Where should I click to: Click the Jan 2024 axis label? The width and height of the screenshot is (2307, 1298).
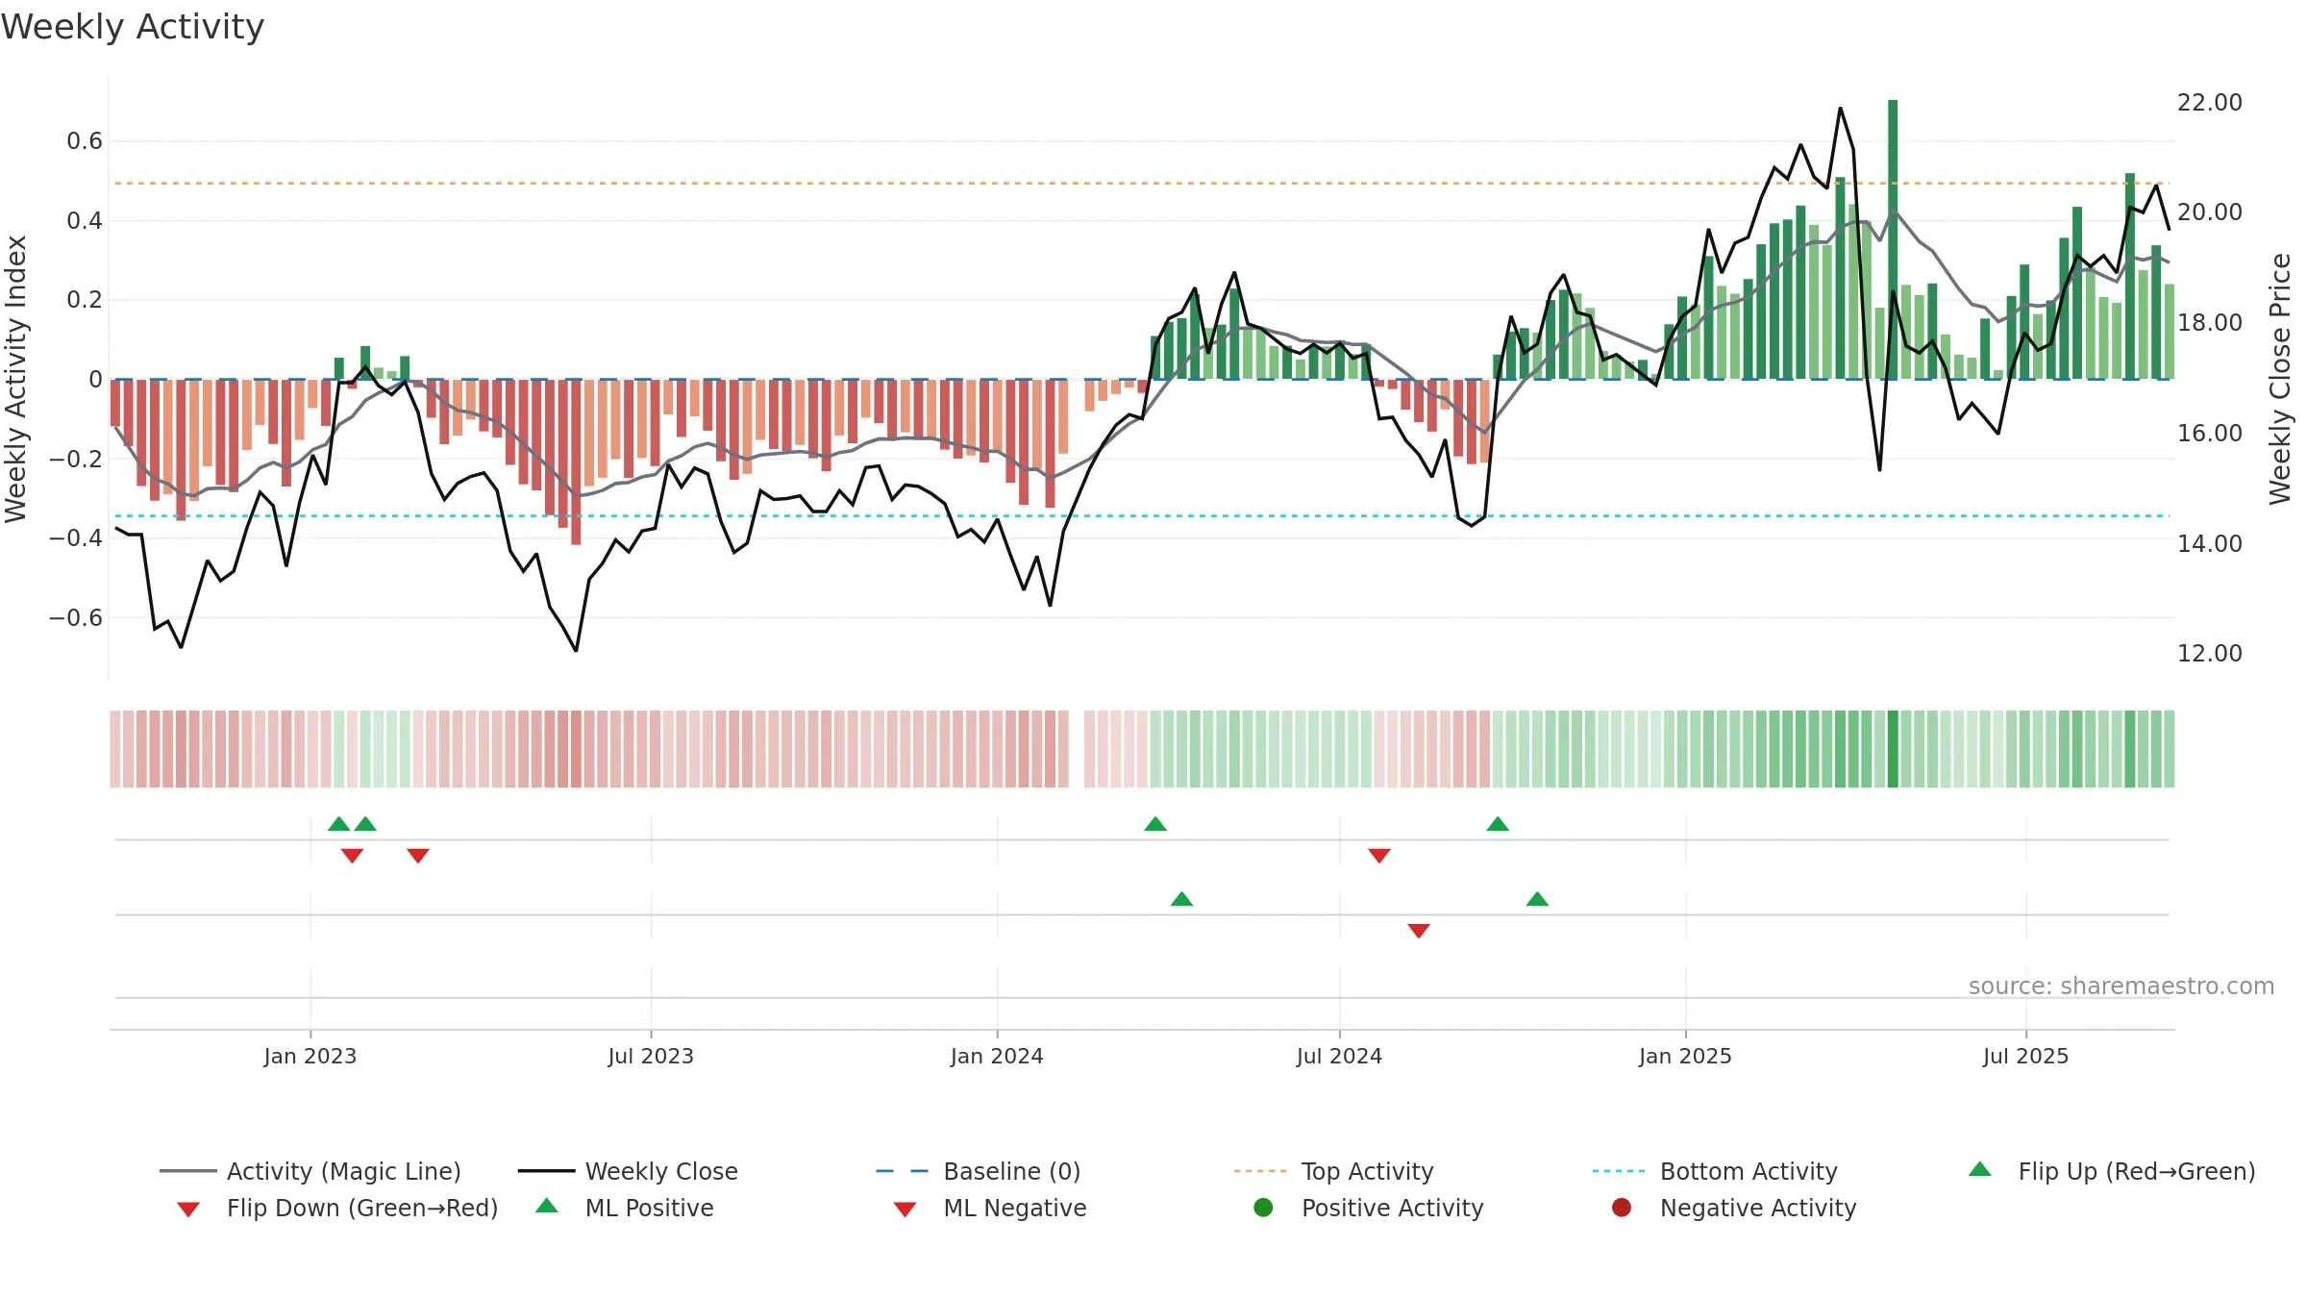(x=997, y=1057)
